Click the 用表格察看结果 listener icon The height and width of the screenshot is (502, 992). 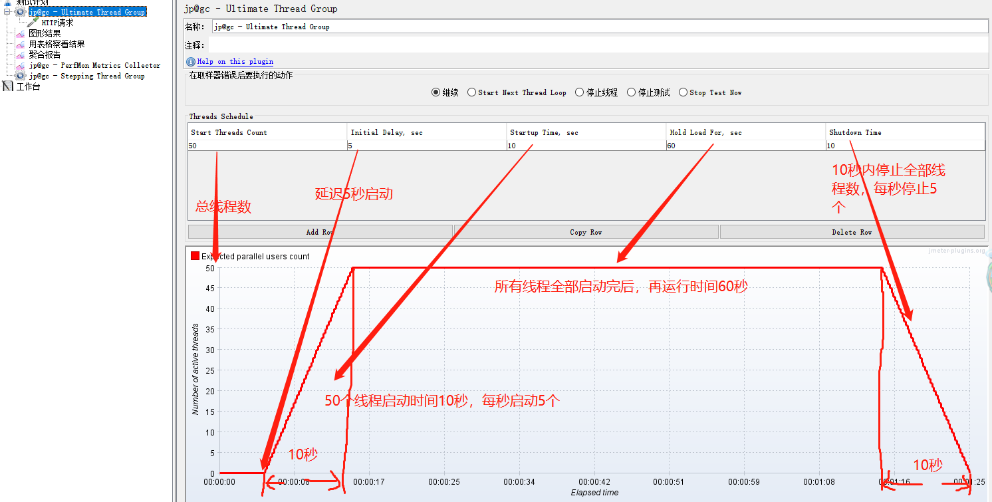click(21, 44)
